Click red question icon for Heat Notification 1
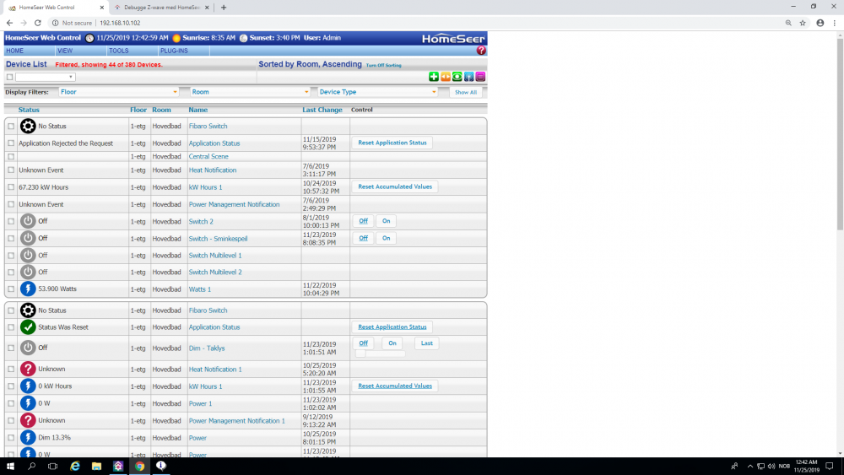Viewport: 844px width, 475px height. coord(28,369)
